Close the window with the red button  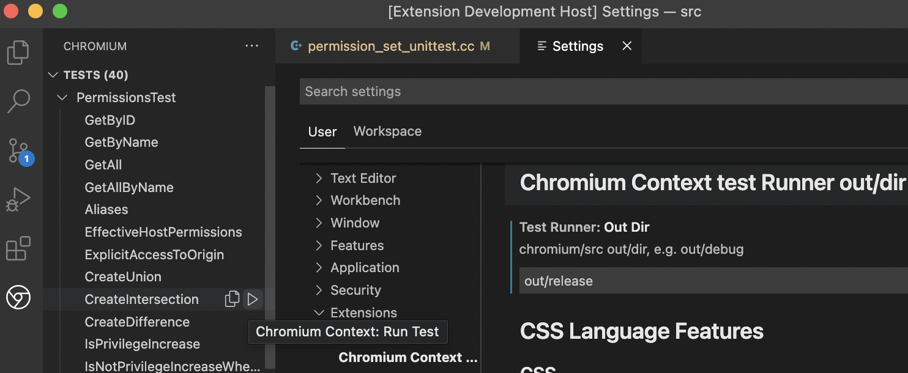coord(11,11)
